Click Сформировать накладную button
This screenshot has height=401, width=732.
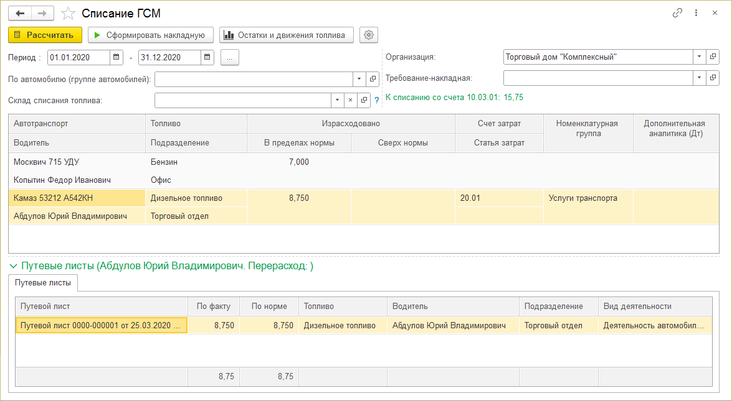pos(151,35)
